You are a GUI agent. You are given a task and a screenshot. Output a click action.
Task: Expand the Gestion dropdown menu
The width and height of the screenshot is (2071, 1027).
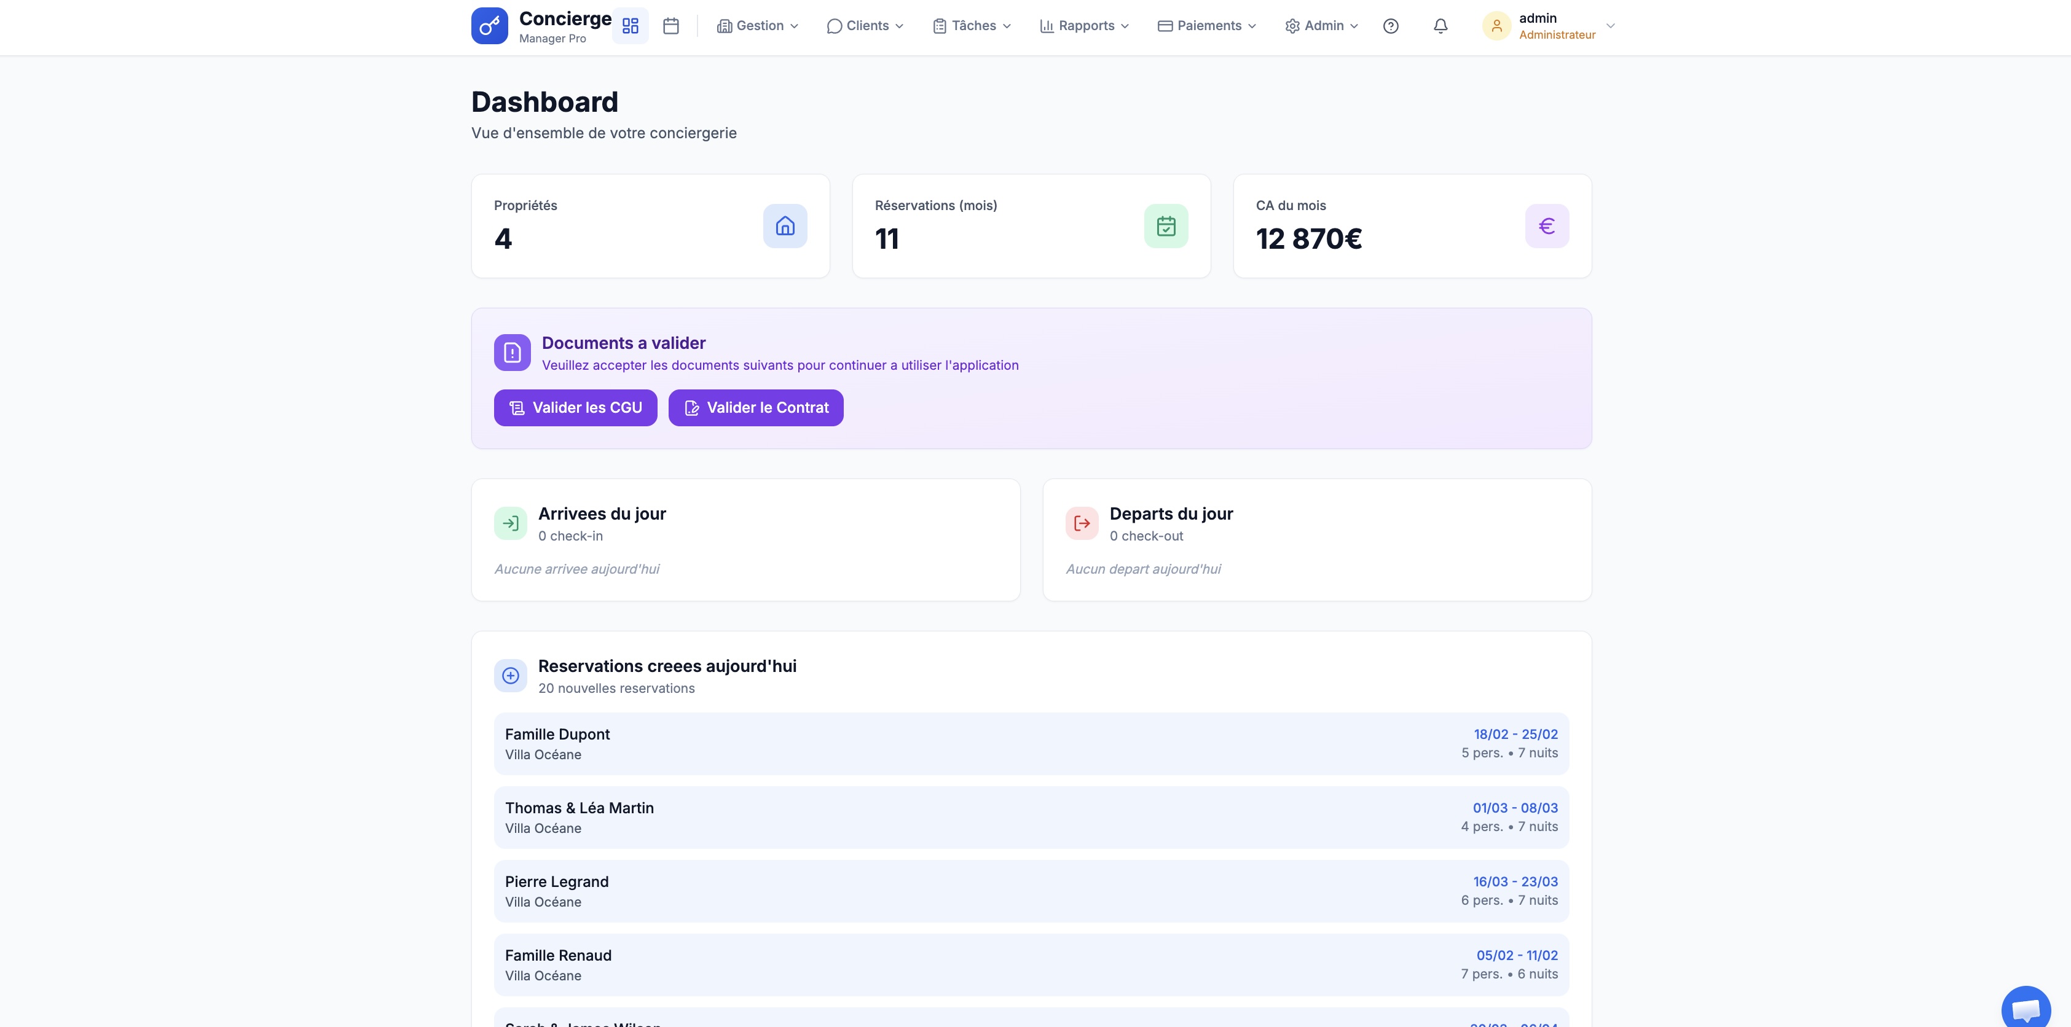757,26
